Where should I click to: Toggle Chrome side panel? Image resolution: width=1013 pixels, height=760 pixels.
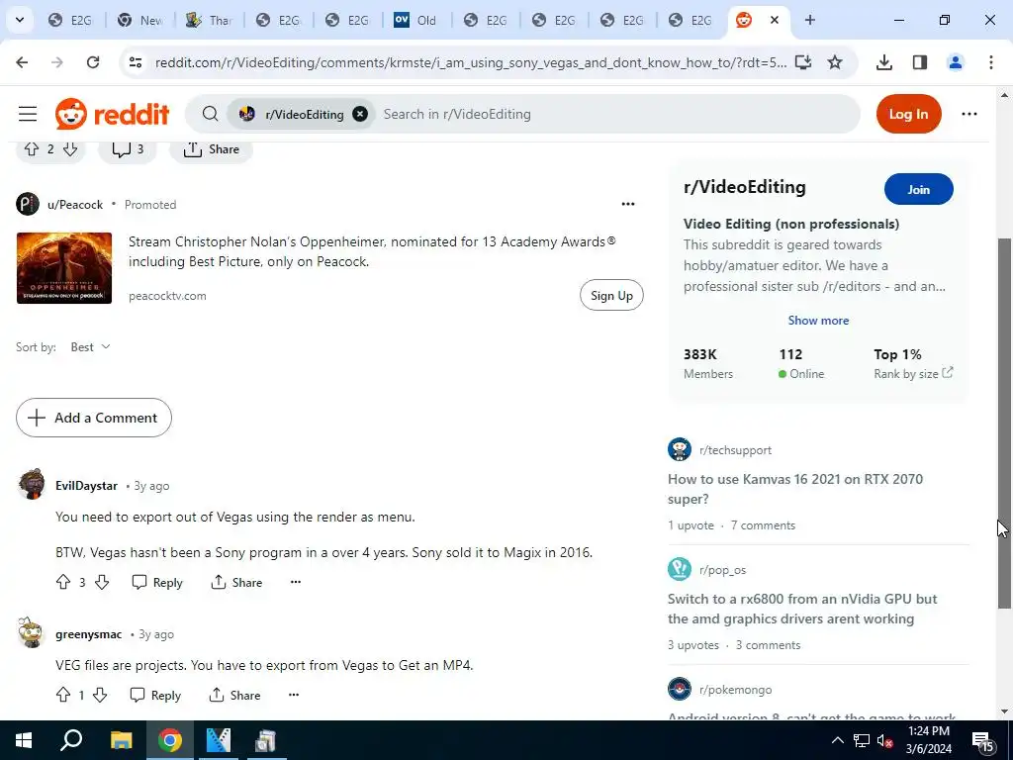click(x=919, y=62)
